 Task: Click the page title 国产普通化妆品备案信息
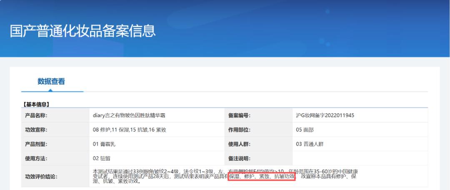(82, 31)
